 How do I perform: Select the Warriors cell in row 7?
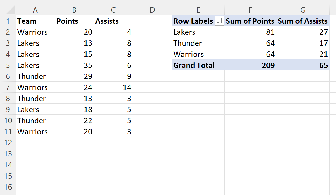(35, 87)
